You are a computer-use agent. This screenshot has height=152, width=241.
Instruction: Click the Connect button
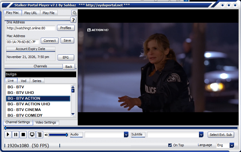pyautogui.click(x=50, y=41)
